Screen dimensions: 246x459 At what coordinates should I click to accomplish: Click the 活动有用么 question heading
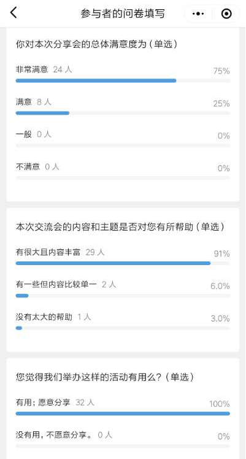[x=105, y=377]
